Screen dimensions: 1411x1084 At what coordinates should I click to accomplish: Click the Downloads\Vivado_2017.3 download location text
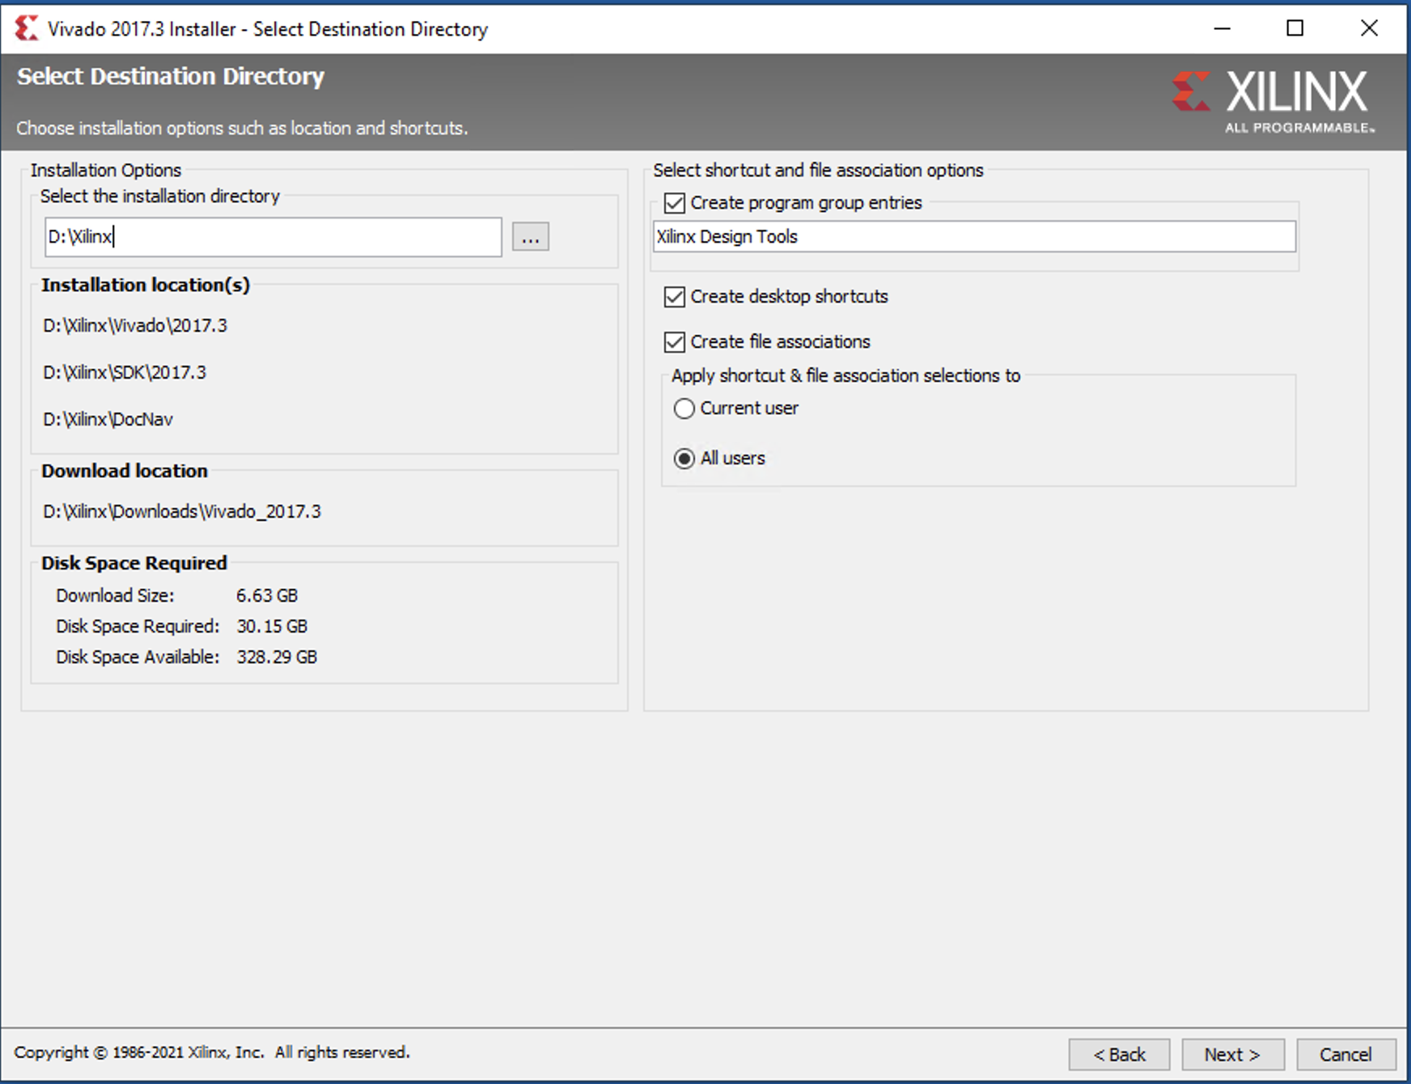tap(182, 512)
